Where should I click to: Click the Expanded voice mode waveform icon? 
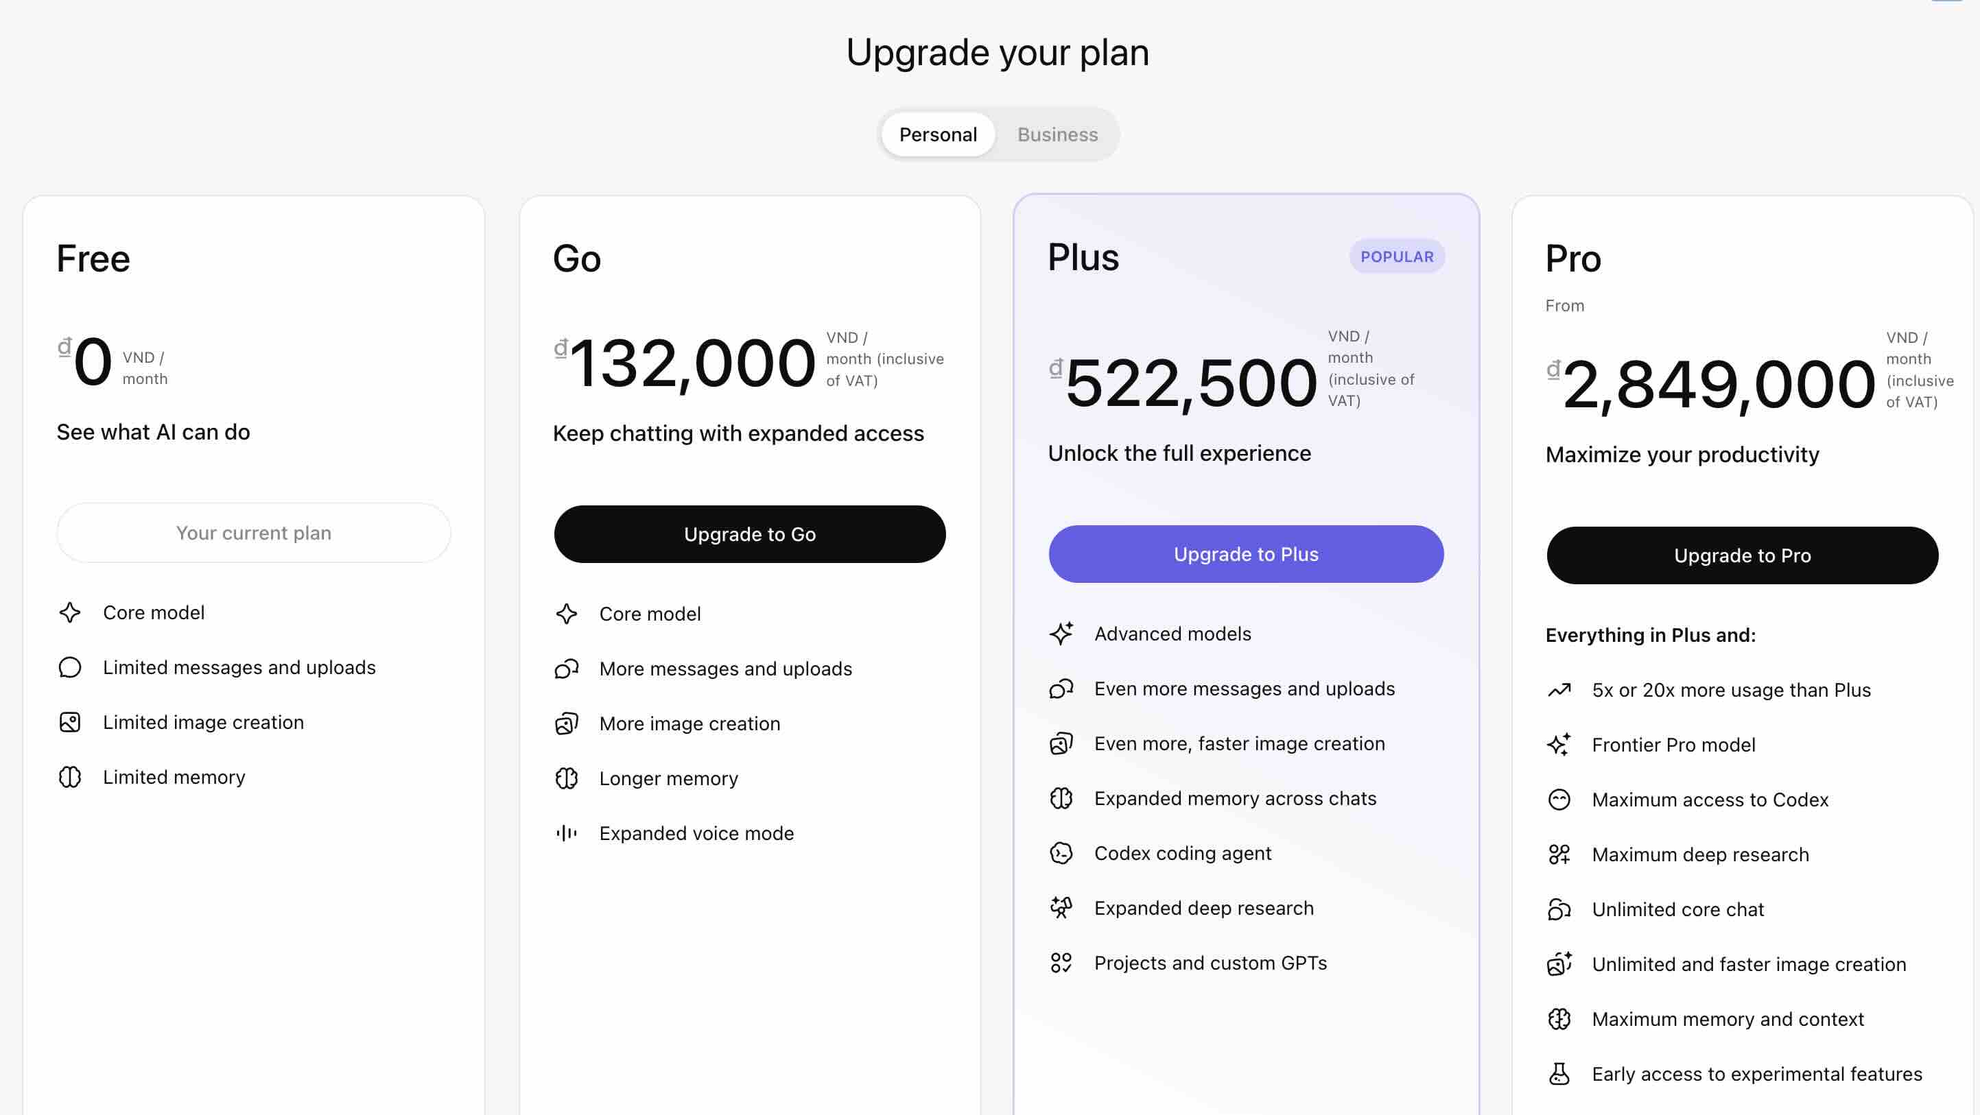[567, 833]
